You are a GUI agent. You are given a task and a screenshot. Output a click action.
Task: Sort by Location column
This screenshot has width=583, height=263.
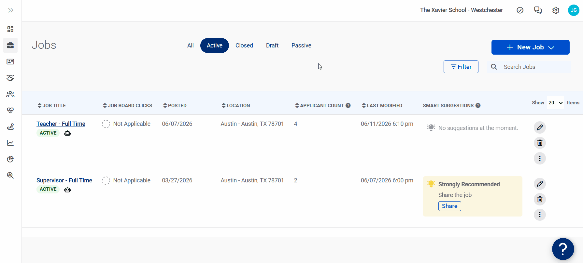(x=236, y=106)
